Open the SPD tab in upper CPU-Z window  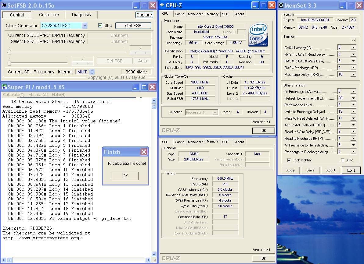(x=225, y=14)
